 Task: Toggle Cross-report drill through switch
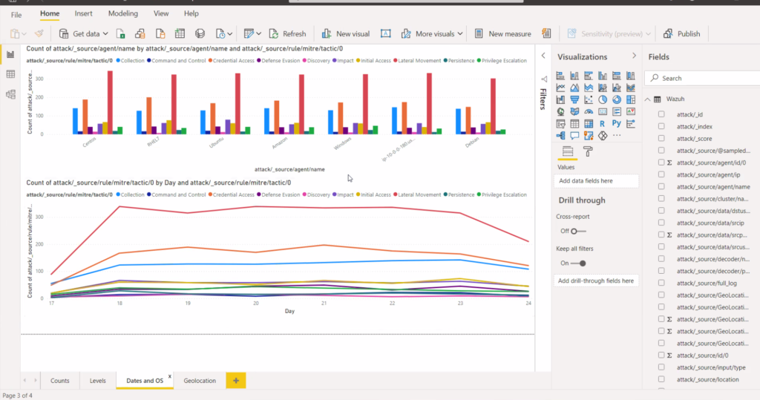tap(578, 232)
